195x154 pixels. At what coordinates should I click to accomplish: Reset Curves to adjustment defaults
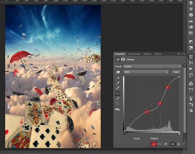point(166,144)
